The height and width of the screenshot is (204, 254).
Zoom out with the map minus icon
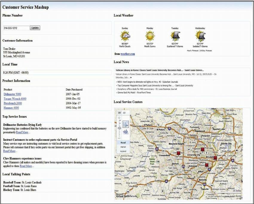[x=120, y=138]
